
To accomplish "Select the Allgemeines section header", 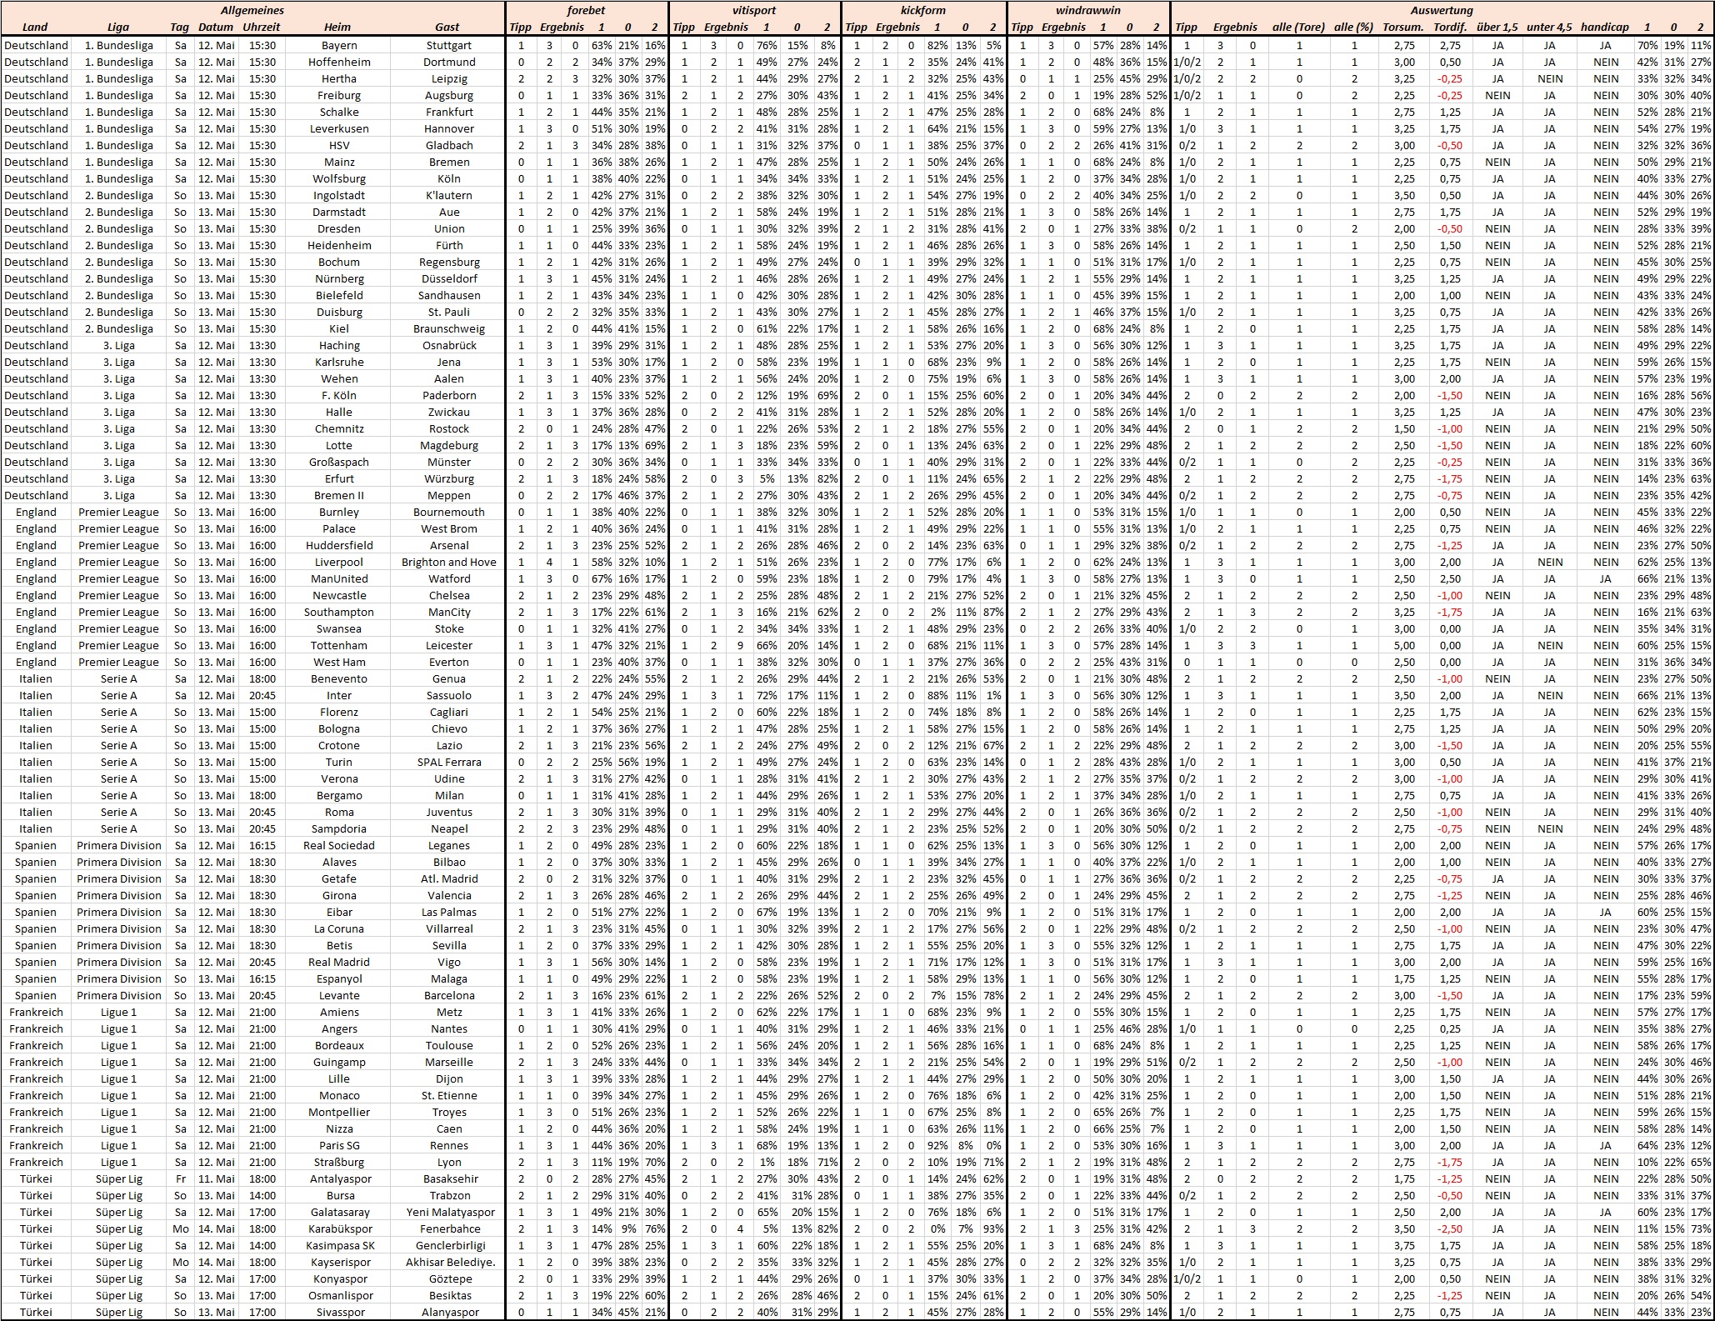I will 252,11.
